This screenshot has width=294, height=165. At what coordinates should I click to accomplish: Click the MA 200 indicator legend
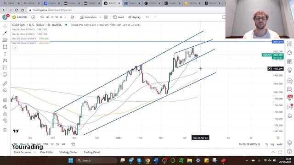30,38
